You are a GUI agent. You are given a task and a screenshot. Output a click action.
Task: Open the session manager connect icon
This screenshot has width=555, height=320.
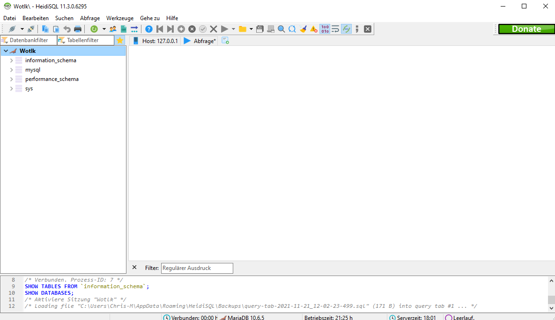(12, 29)
